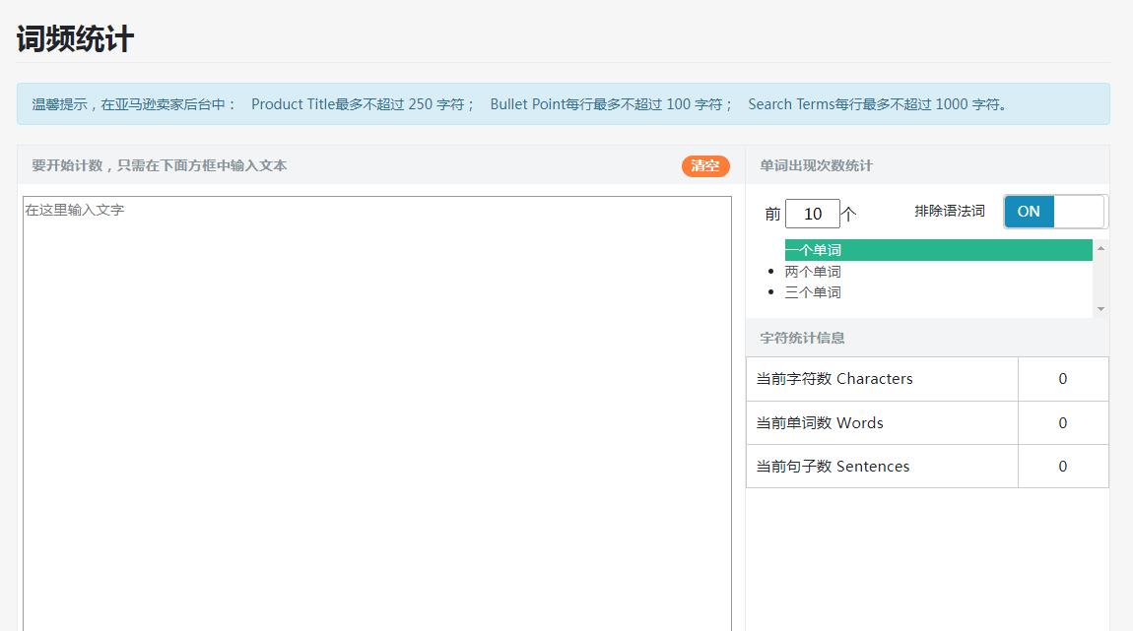Click the number input showing 10

click(x=813, y=214)
